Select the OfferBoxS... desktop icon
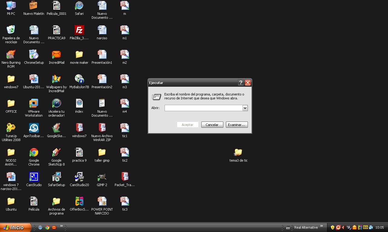Screen dimensions: 388x232 pos(79,204)
